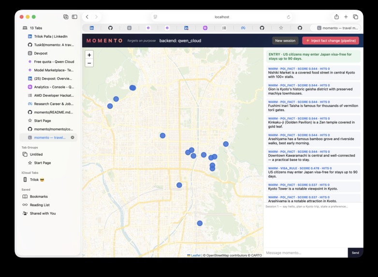This screenshot has height=277, width=378.
Task: Open Shared with You in sidebar
Action: coord(48,213)
